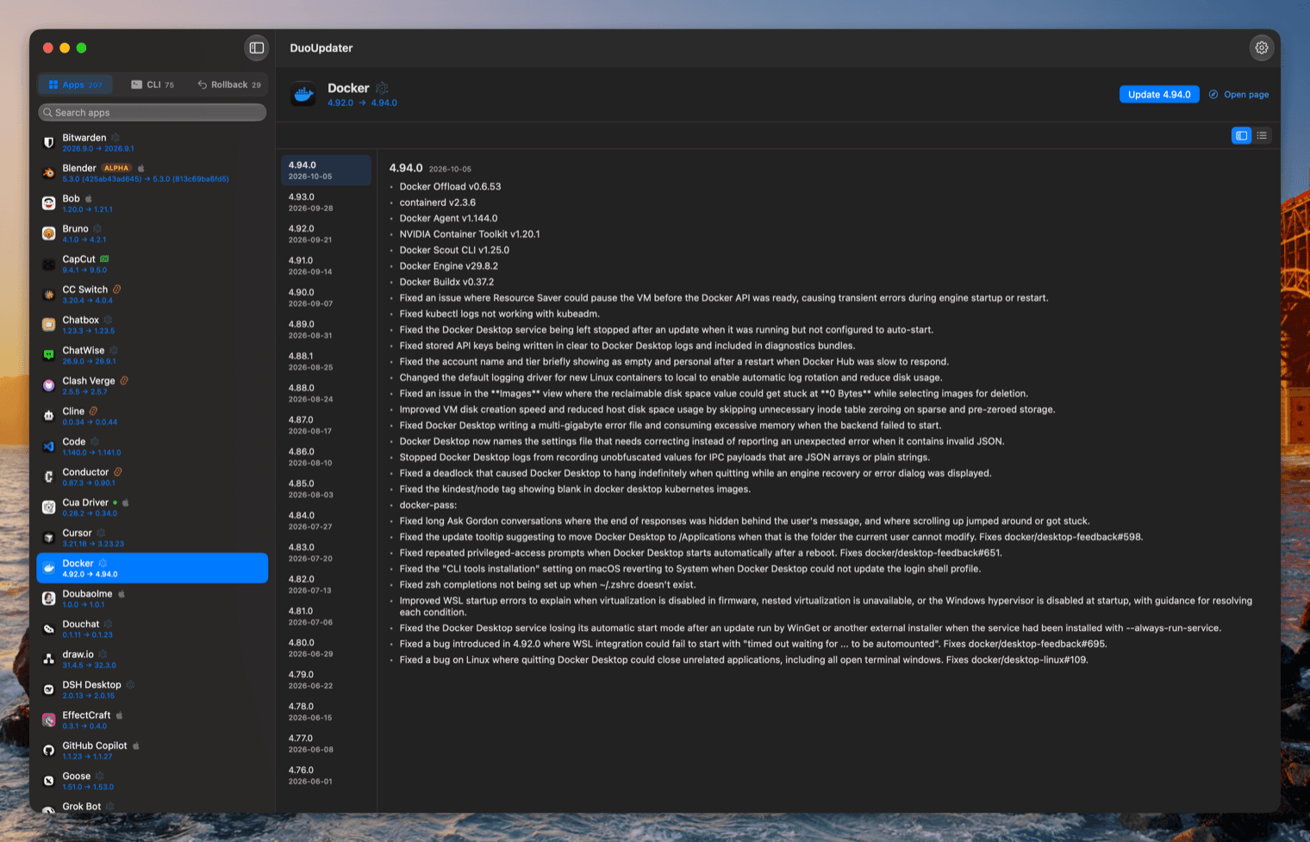Select version 4.94.0 in version list

pyautogui.click(x=326, y=170)
